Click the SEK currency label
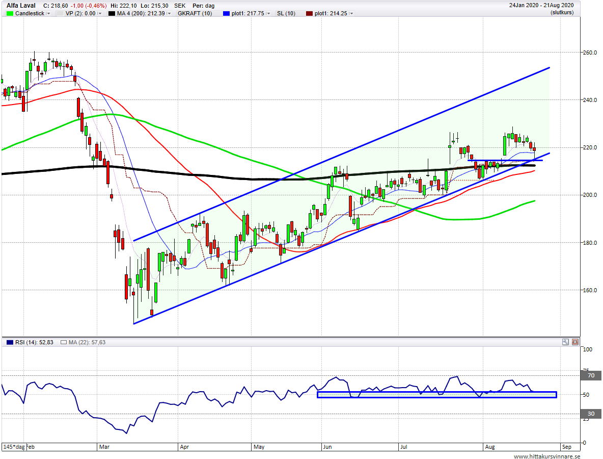Viewport: 603px width, 459px height. [180, 6]
